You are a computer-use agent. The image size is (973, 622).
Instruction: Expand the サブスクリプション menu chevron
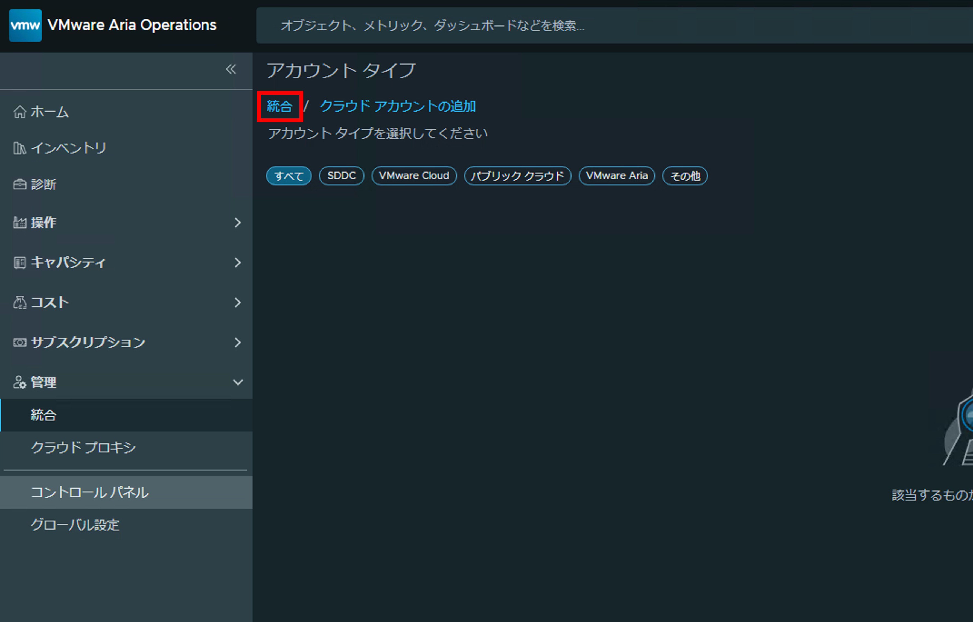pos(238,343)
